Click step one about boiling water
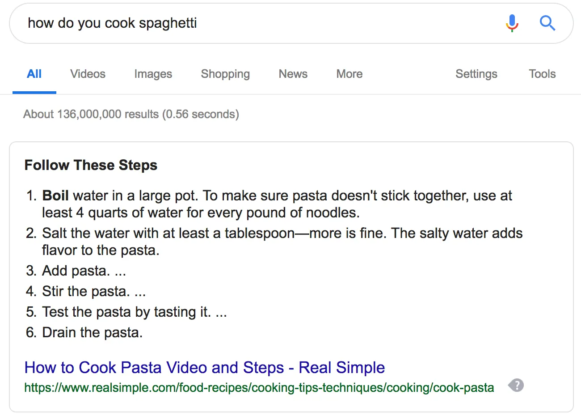Screen dimensions: 581x416 pyautogui.click(x=269, y=204)
